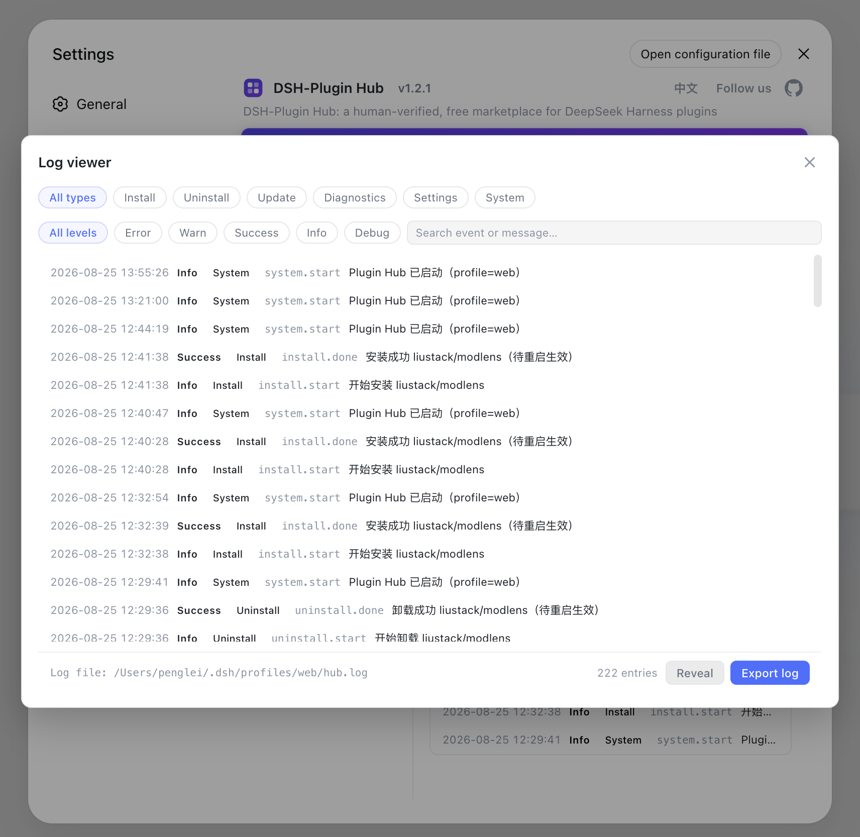860x837 pixels.
Task: Switch language with 中文 link
Action: click(686, 88)
